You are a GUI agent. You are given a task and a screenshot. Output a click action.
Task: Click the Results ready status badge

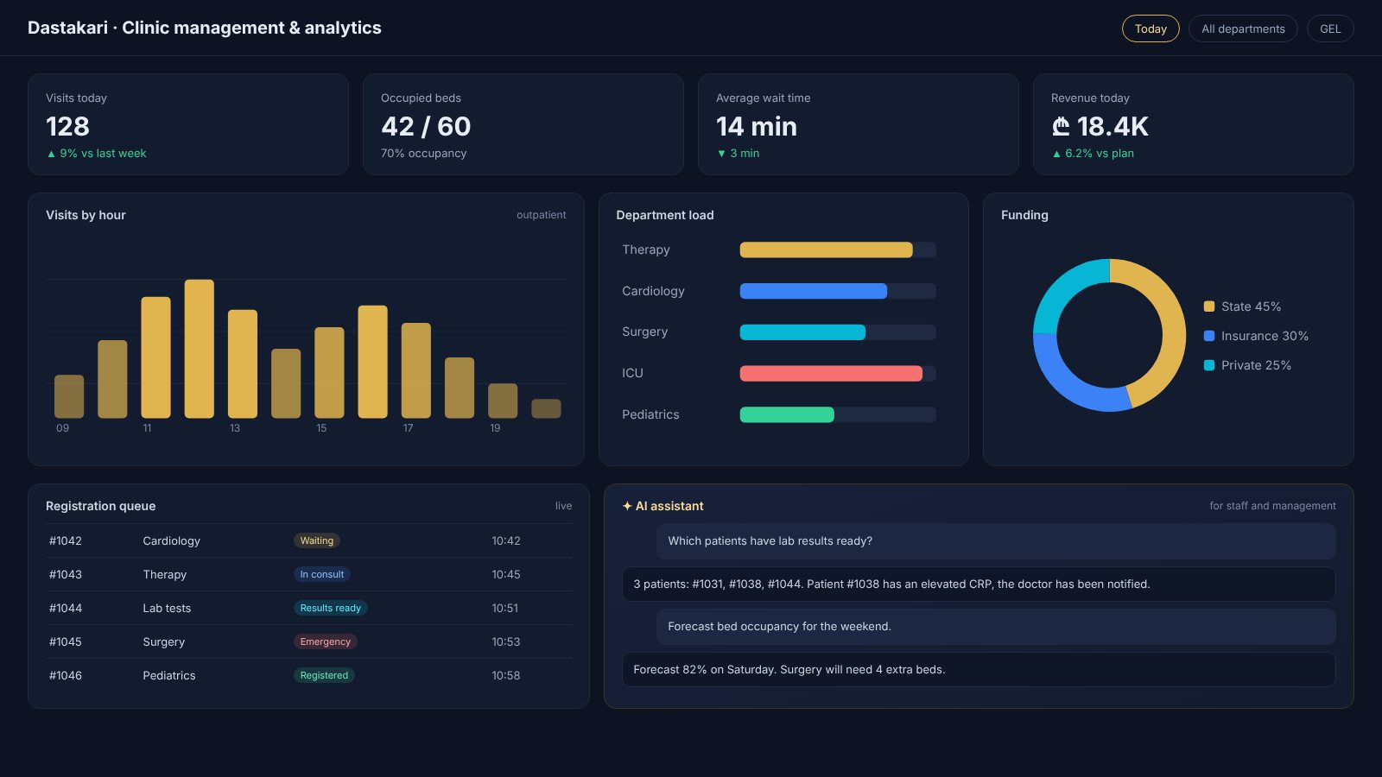331,608
